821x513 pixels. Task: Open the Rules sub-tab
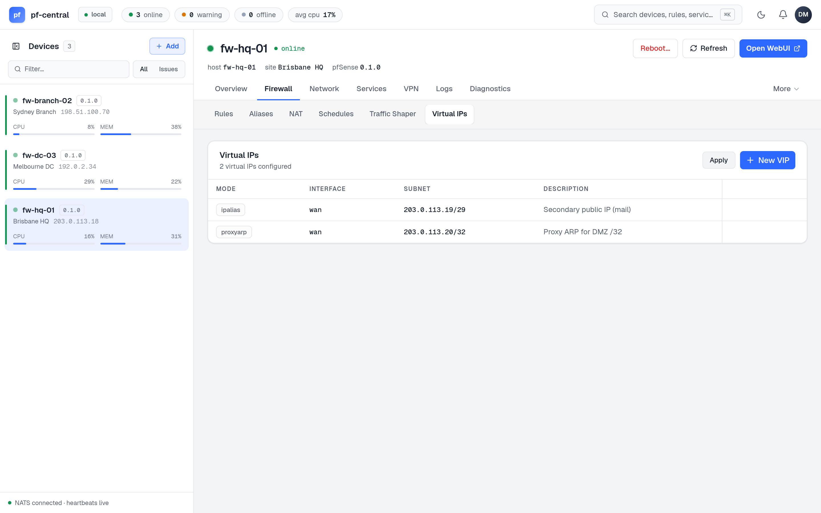[x=223, y=114]
